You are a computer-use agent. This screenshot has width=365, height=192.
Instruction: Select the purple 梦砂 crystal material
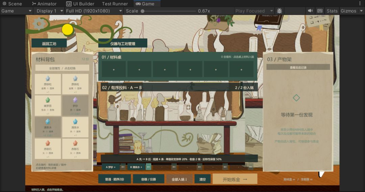point(75,106)
